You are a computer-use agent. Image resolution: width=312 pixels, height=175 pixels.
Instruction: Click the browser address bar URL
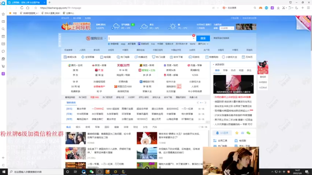pyautogui.click(x=60, y=8)
